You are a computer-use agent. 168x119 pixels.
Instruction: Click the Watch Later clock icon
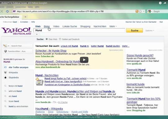pyautogui.click(x=160, y=3)
